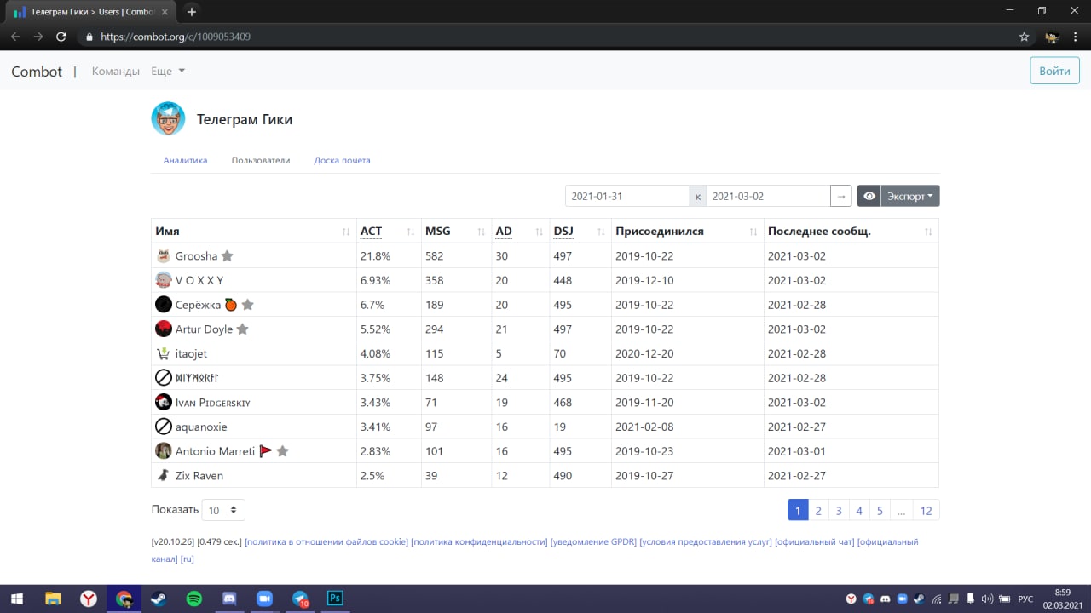The image size is (1091, 613).
Task: Click Antonio Marreti's avatar
Action: pyautogui.click(x=164, y=450)
